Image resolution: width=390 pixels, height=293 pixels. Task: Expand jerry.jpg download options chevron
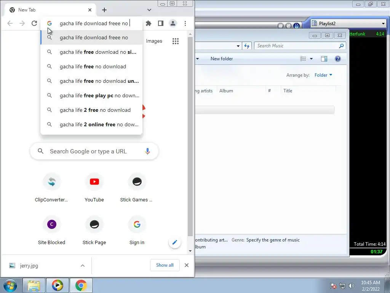tap(83, 266)
